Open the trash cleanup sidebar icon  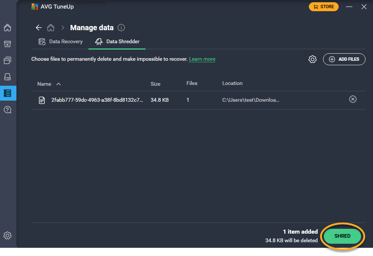[x=7, y=44]
